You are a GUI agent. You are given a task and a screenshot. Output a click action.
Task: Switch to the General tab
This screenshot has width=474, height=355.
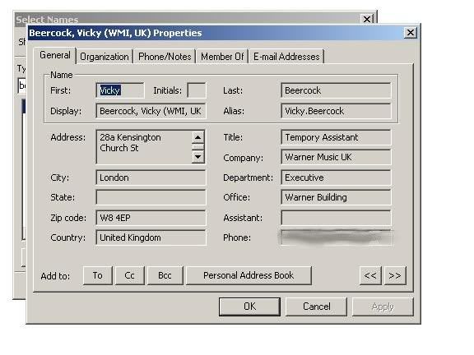[x=54, y=56]
